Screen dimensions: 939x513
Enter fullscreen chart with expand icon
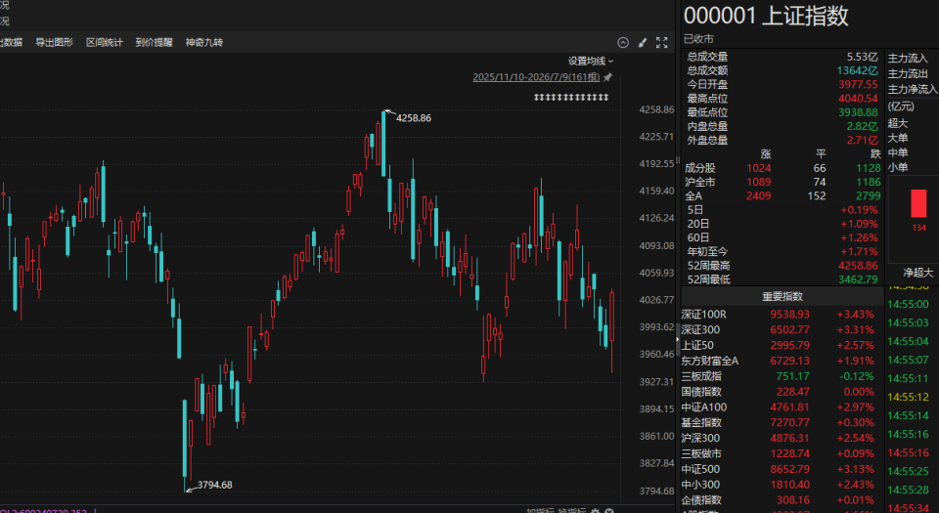click(662, 42)
